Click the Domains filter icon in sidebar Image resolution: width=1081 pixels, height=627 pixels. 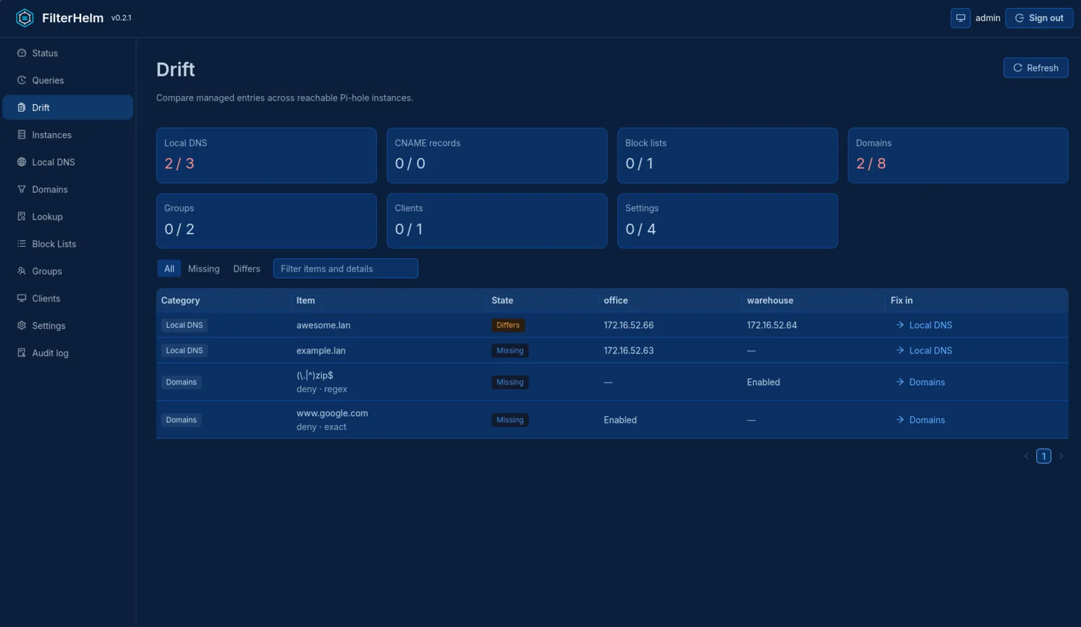coord(22,189)
